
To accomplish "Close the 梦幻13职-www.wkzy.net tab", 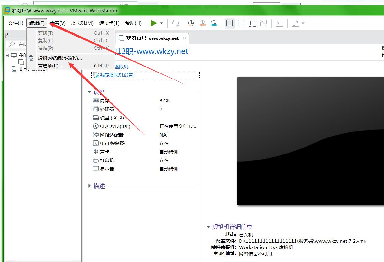I will point(184,38).
